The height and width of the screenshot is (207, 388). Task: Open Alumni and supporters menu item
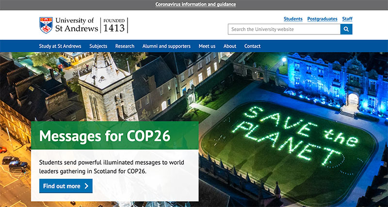coord(166,46)
